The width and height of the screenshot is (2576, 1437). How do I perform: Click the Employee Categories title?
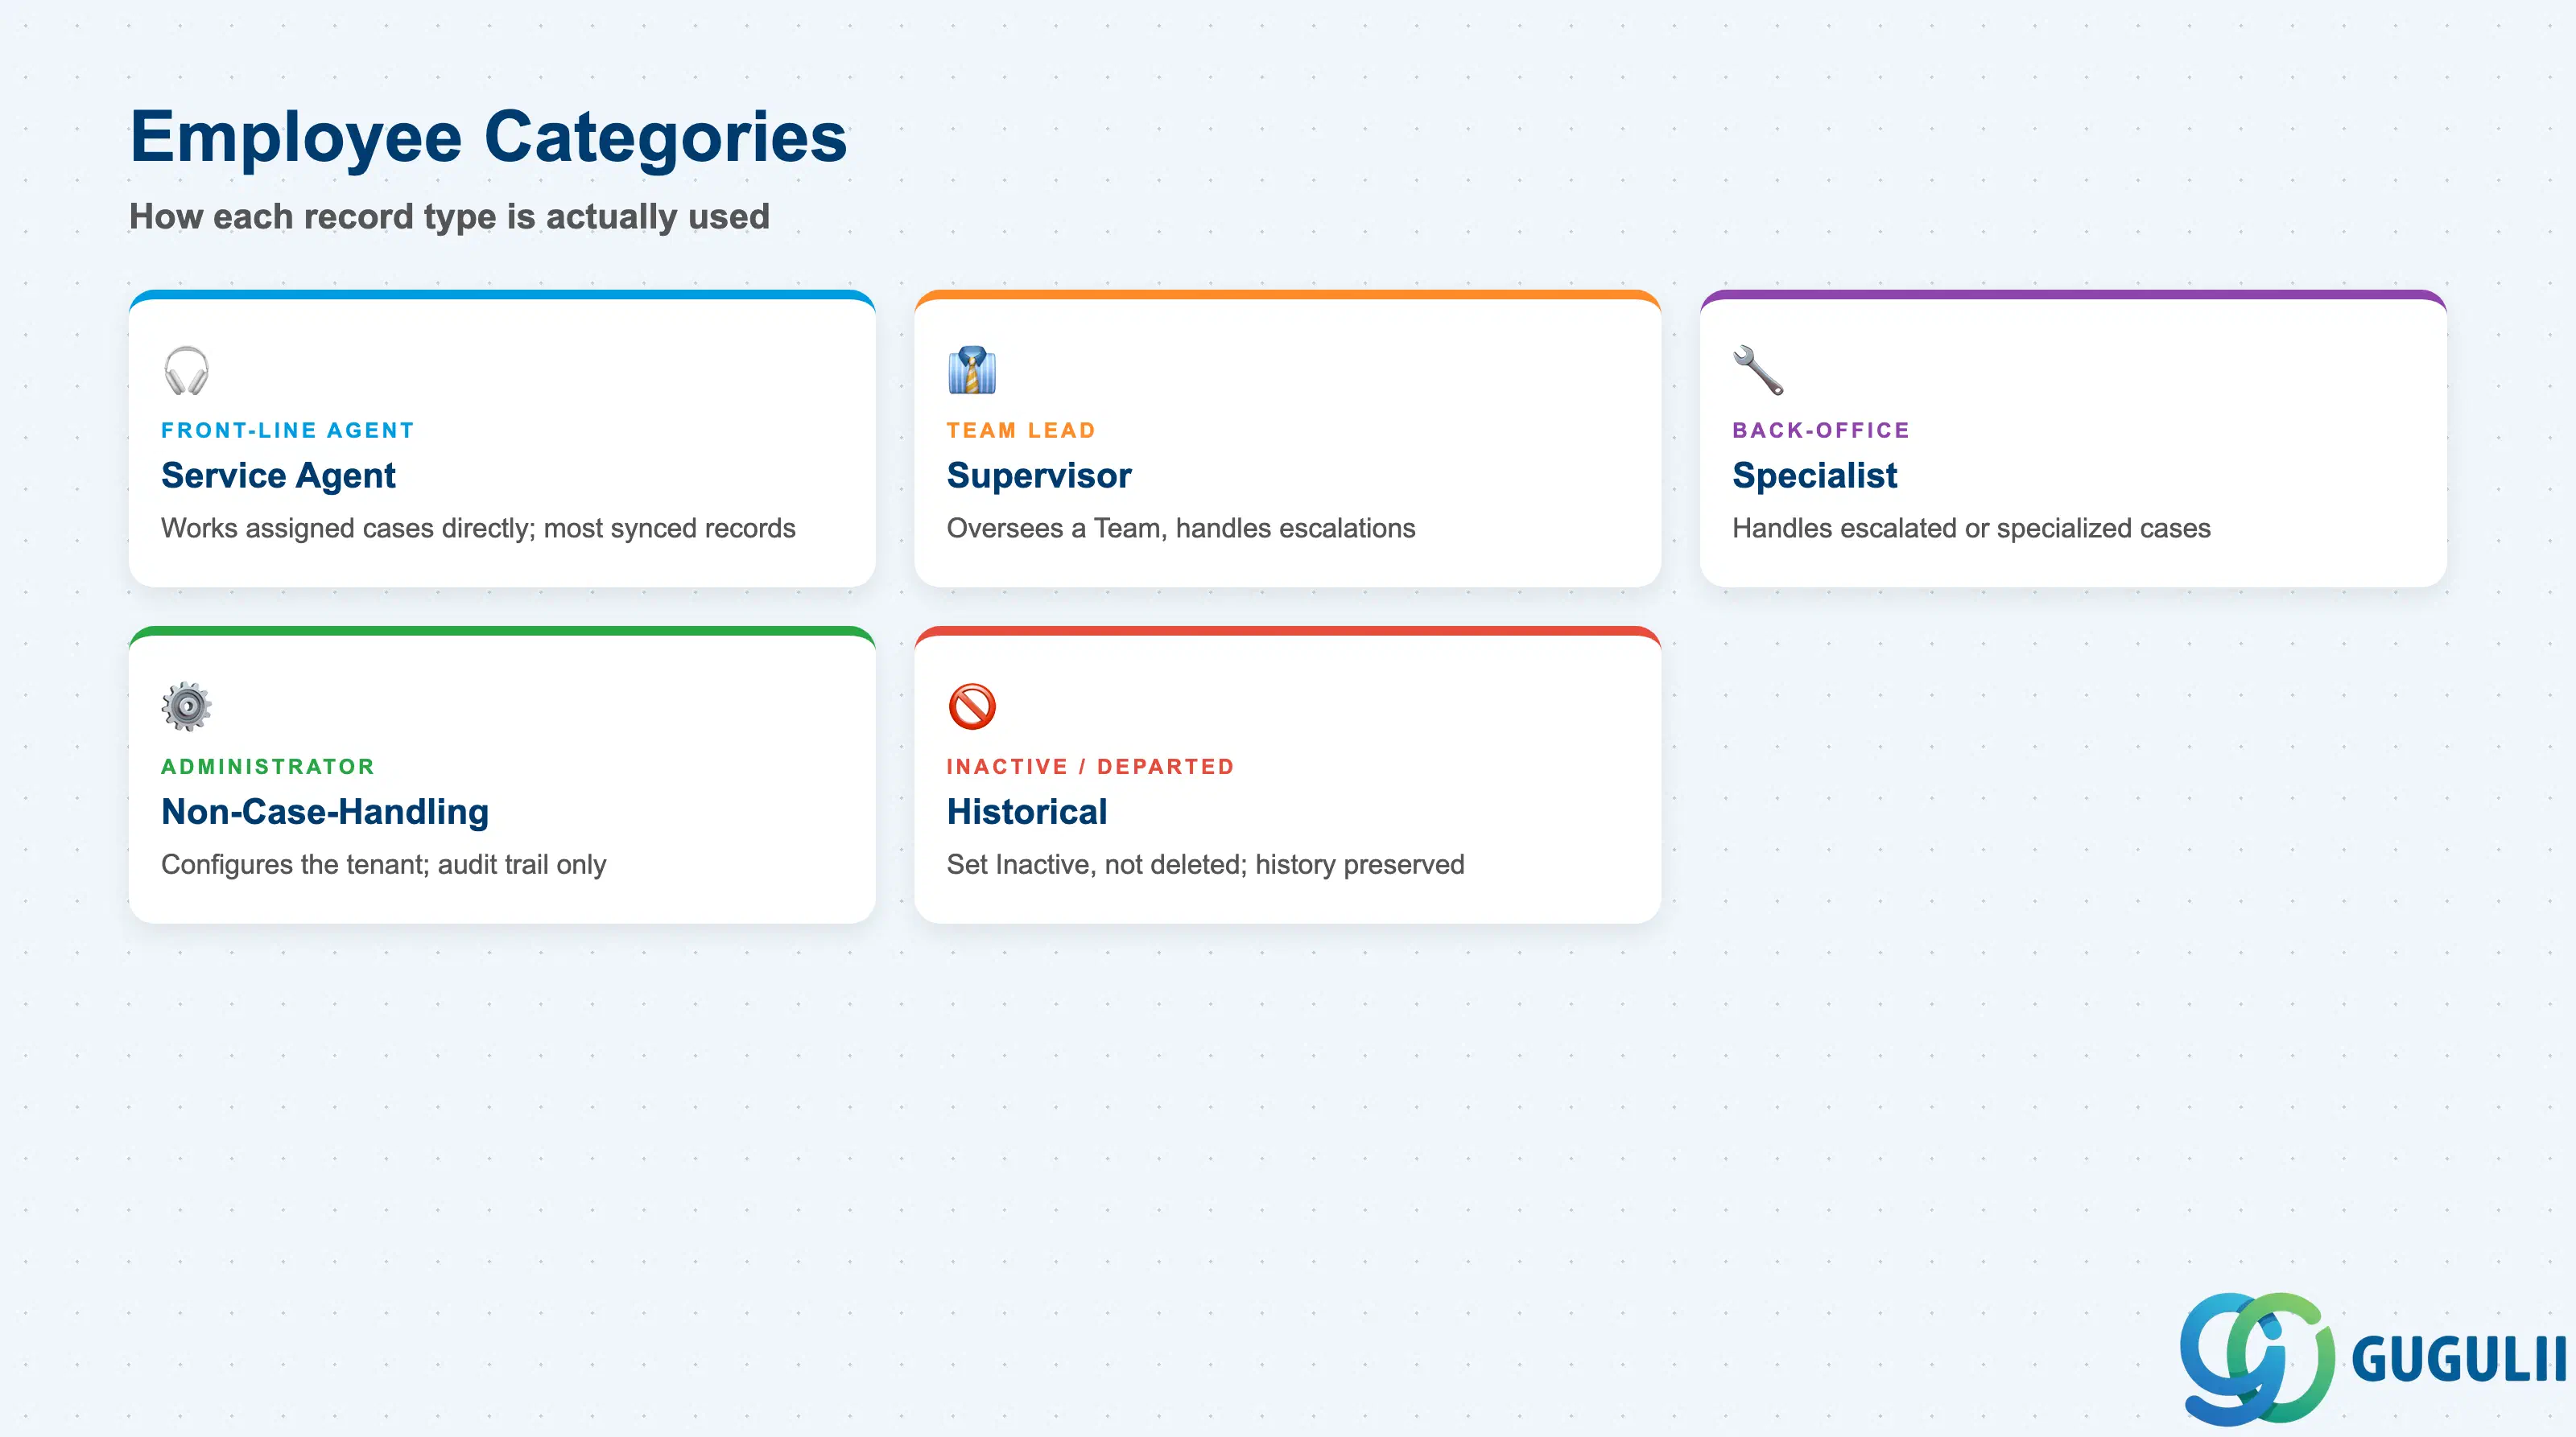pyautogui.click(x=488, y=137)
